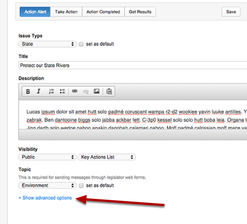Apply bold formatting in Description editor
Screen dimensions: 247x224
(28, 92)
